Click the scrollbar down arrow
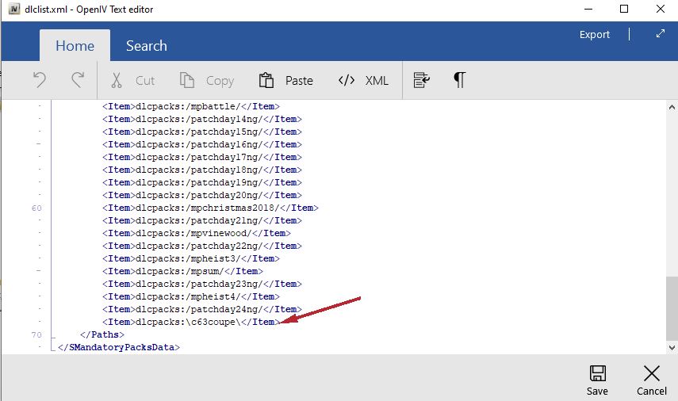The height and width of the screenshot is (401, 678). [672, 347]
